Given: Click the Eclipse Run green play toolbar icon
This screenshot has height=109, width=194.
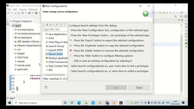Looking at the screenshot, I should [29, 13].
